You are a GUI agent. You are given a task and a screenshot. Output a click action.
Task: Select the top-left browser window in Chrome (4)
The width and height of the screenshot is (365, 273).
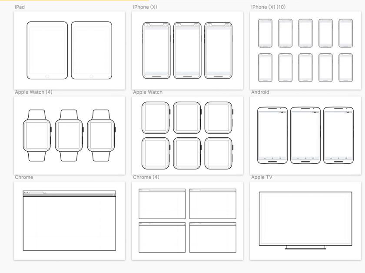click(162, 204)
